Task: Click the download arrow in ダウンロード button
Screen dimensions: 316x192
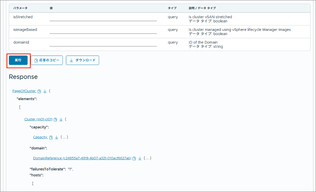Action: click(x=71, y=60)
